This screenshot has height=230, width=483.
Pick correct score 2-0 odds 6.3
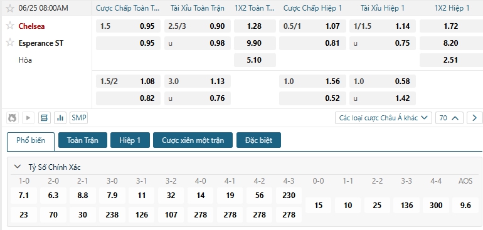pyautogui.click(x=53, y=196)
